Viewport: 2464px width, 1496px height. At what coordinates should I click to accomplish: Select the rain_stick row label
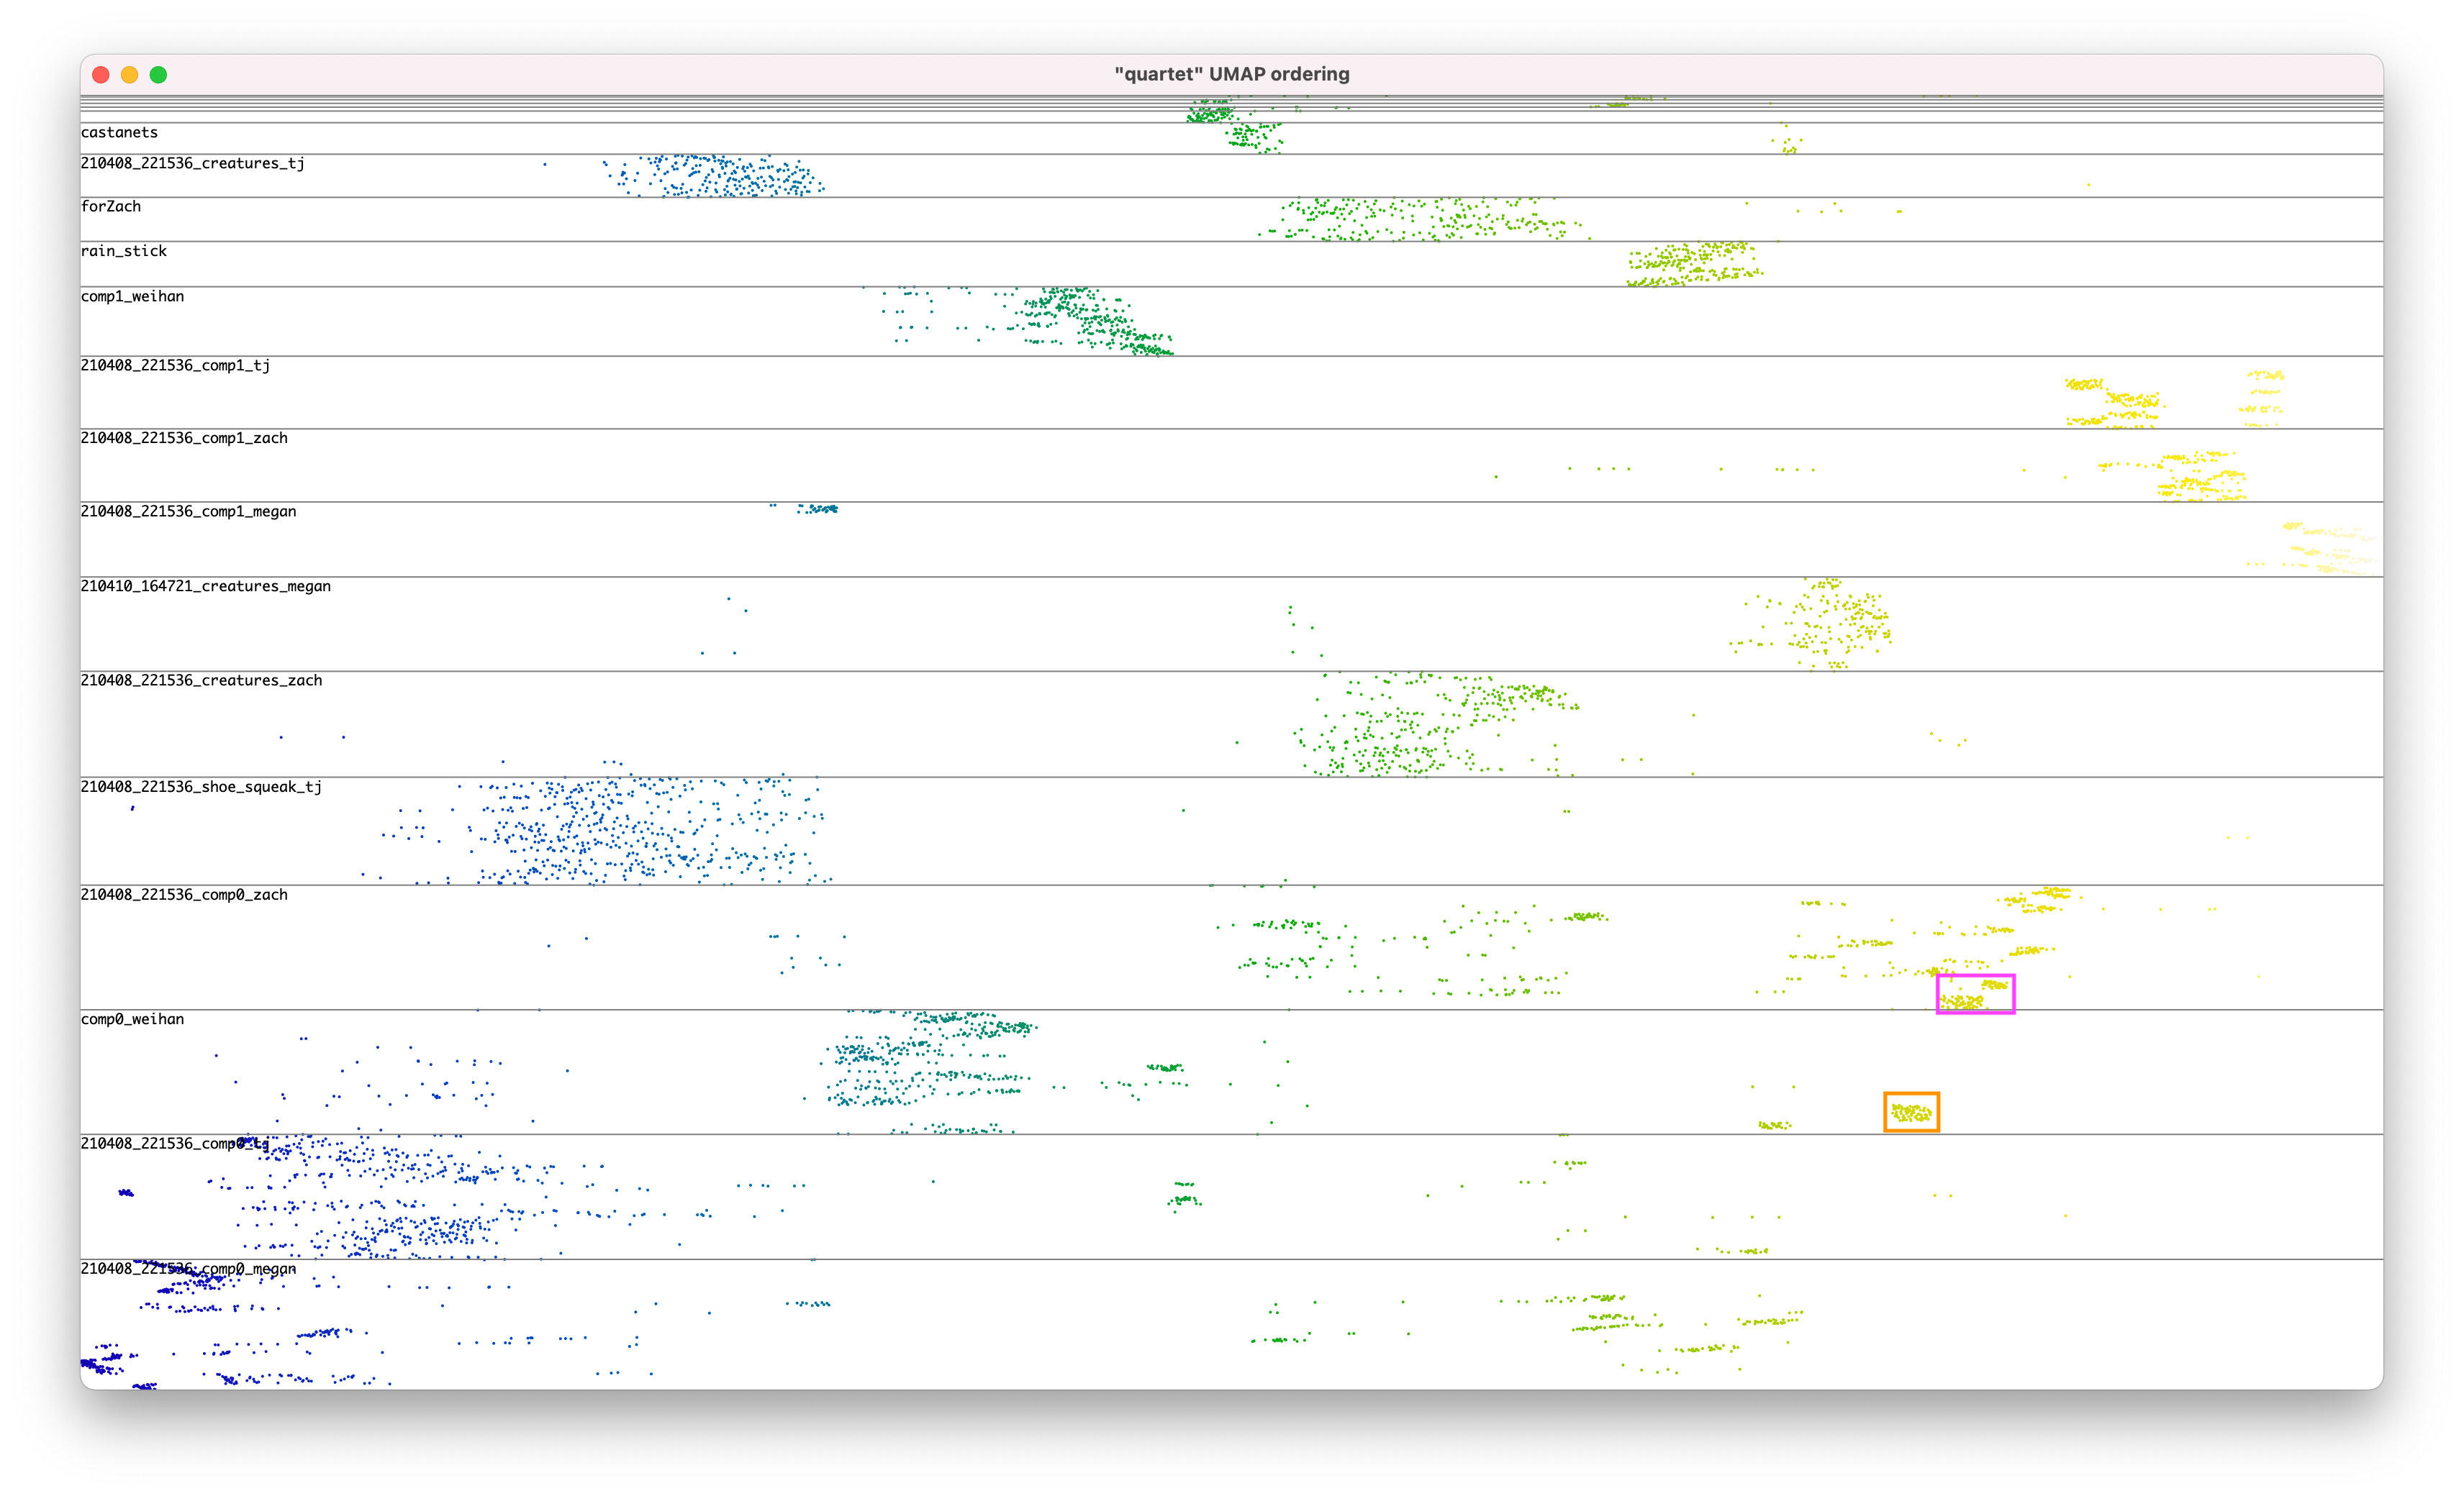[124, 251]
